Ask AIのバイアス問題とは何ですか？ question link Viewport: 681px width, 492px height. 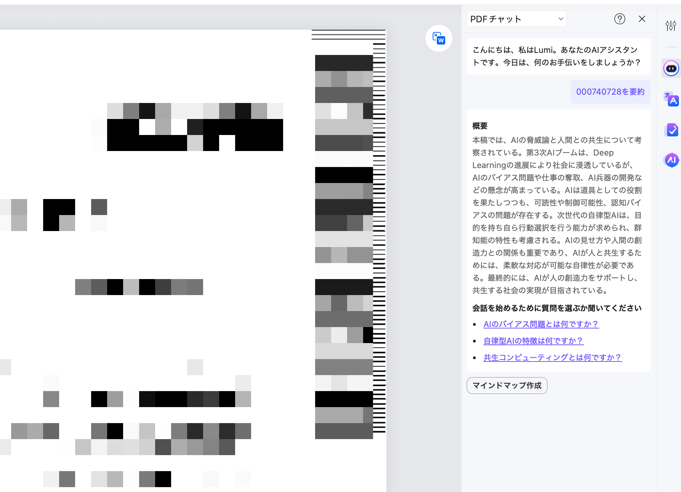[x=541, y=324]
